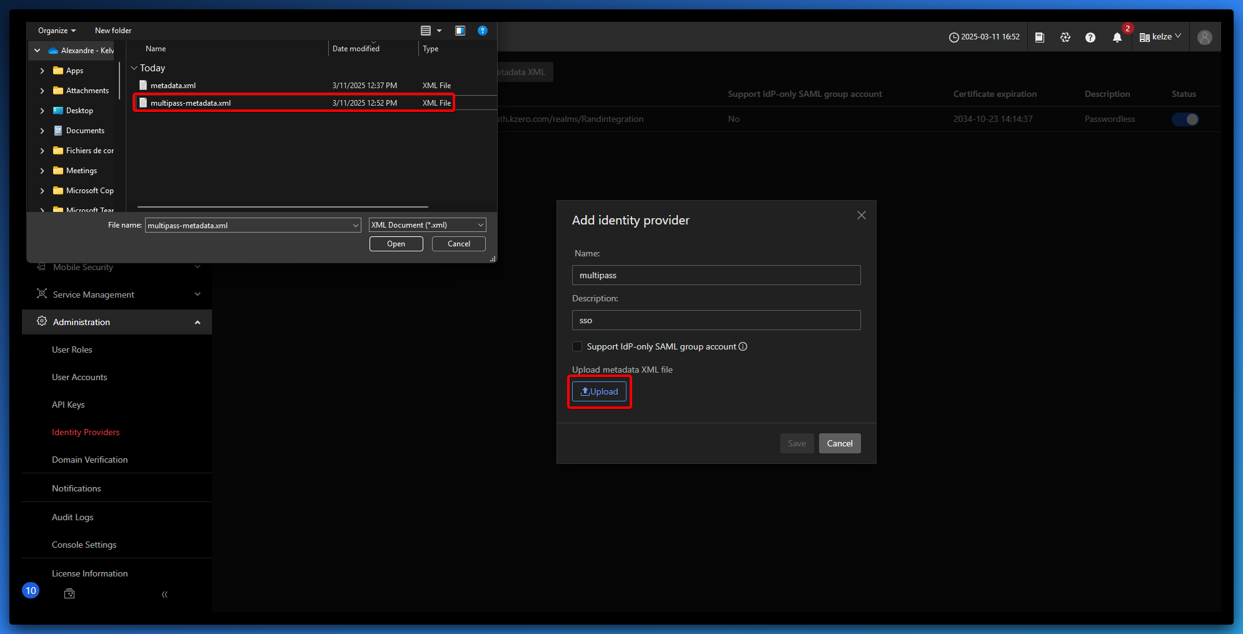
Task: Click the blue help icon in file dialog
Action: click(x=482, y=31)
